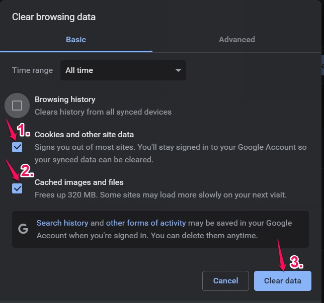324x303 pixels.
Task: Click the 'Time range' label text
Action: [x=32, y=70]
